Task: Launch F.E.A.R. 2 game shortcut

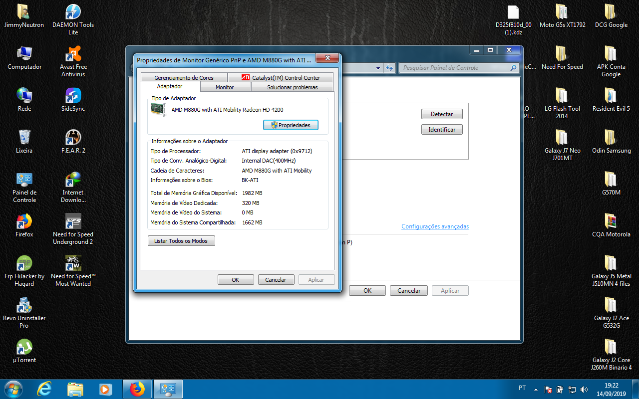Action: click(73, 142)
